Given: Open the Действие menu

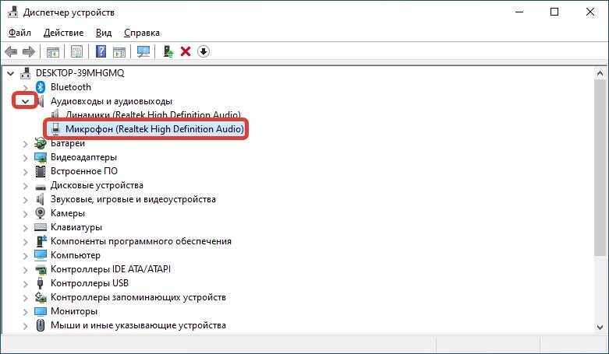Looking at the screenshot, I should click(63, 33).
